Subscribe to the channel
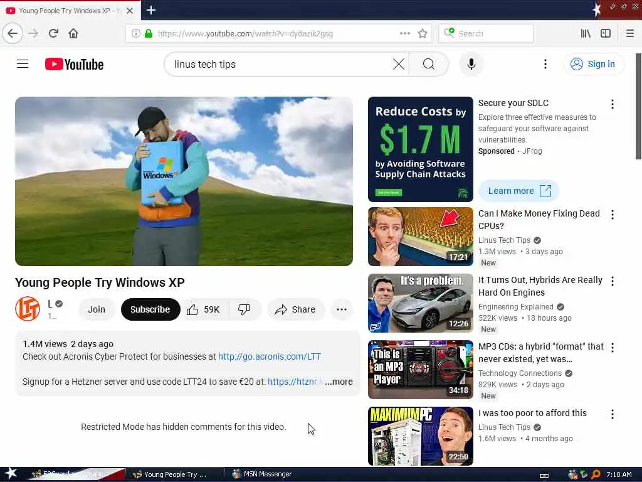This screenshot has height=482, width=642. (150, 309)
